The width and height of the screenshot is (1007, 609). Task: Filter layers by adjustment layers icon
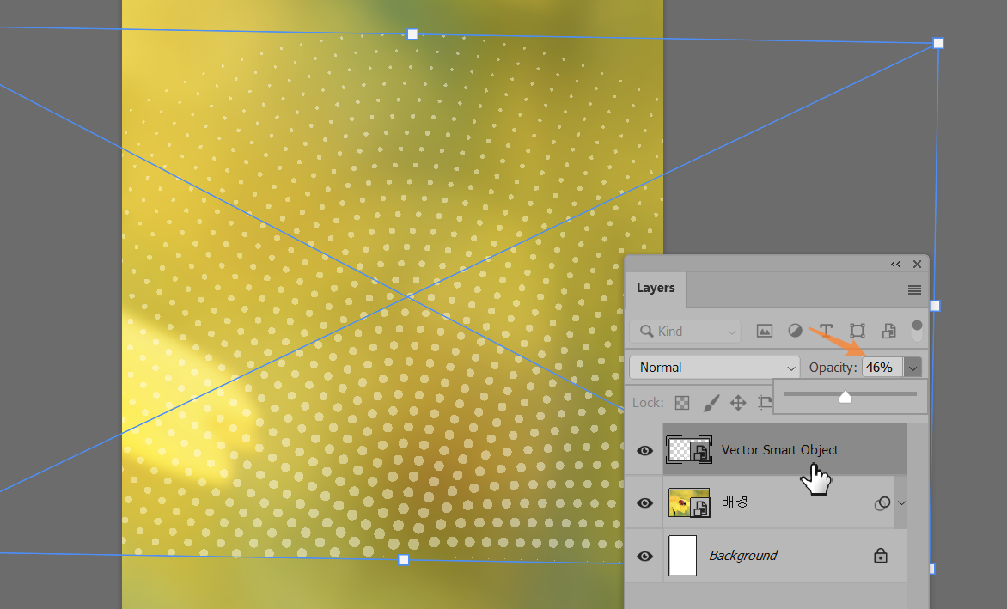pos(795,331)
